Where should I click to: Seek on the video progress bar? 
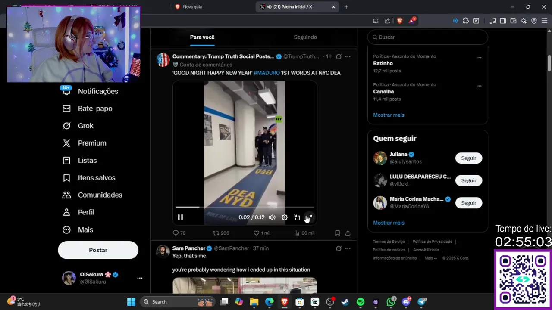coord(245,207)
